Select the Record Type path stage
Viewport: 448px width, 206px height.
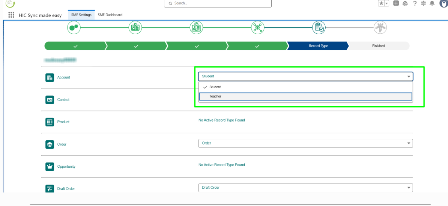click(318, 46)
